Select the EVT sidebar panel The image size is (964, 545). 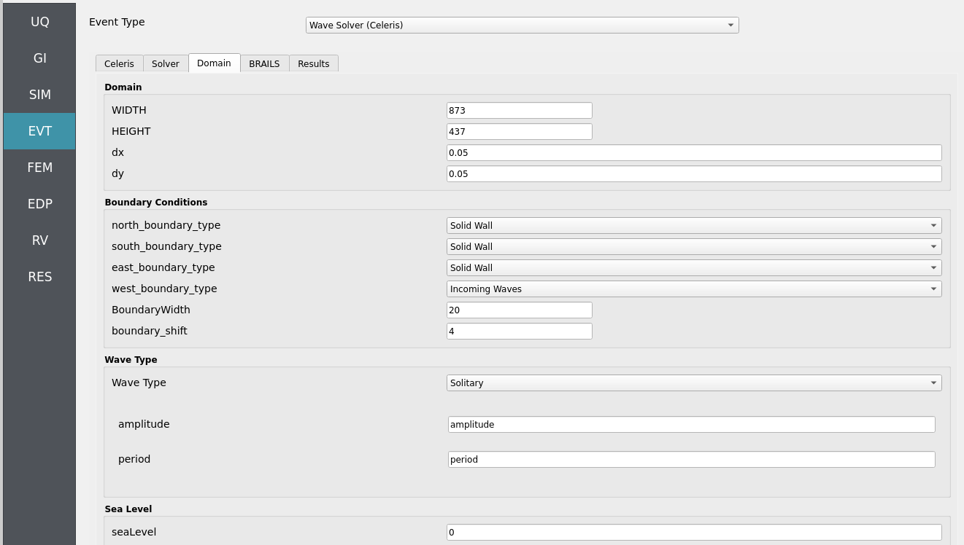tap(39, 131)
